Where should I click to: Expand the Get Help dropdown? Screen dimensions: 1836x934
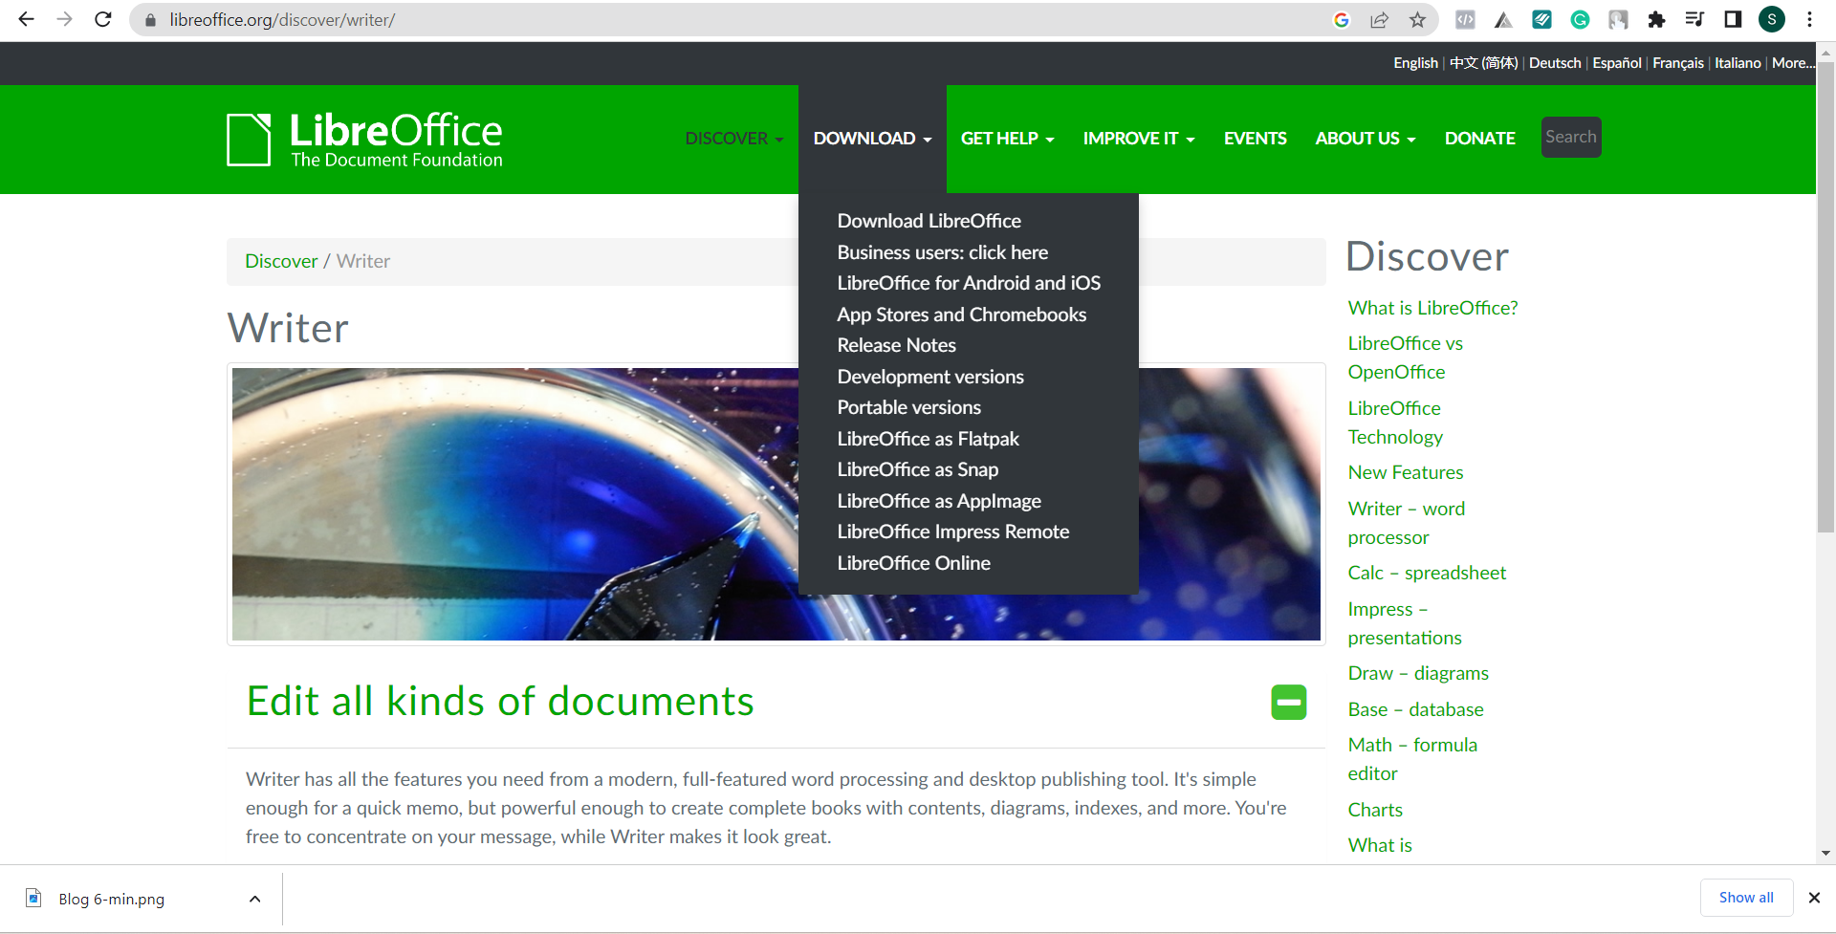tap(1007, 139)
